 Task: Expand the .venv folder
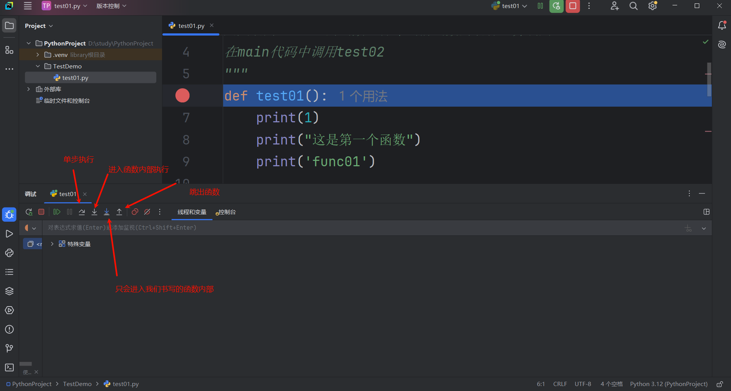click(x=37, y=55)
